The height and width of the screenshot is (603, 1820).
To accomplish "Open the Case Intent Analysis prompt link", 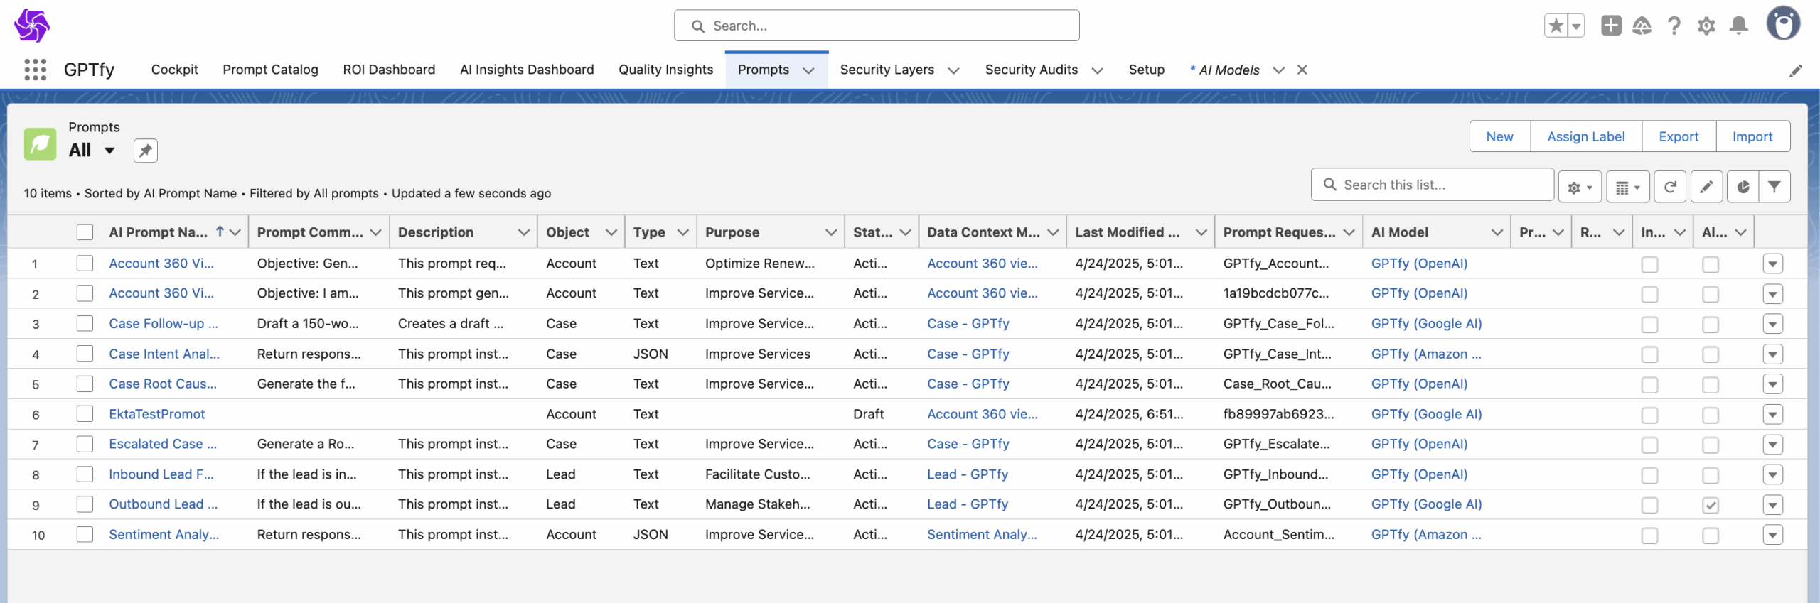I will pyautogui.click(x=164, y=354).
